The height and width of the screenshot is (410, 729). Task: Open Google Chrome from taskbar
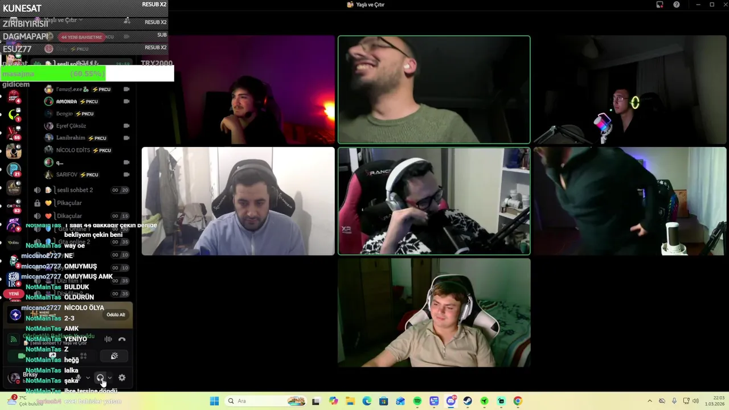[518, 401]
